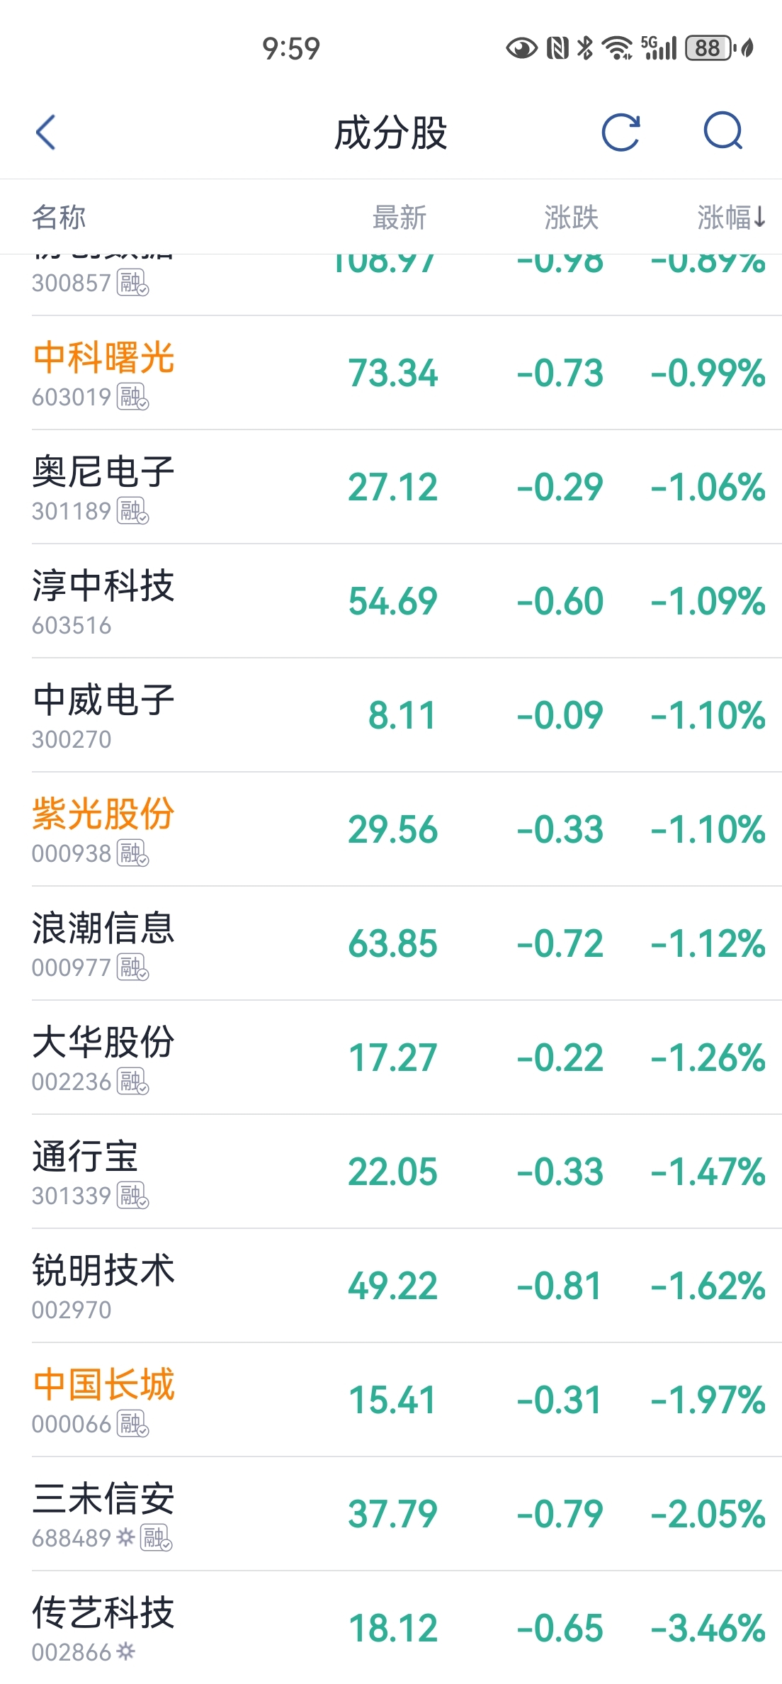The image size is (782, 1684).
Task: Sort list by 最新 price column
Action: [399, 218]
